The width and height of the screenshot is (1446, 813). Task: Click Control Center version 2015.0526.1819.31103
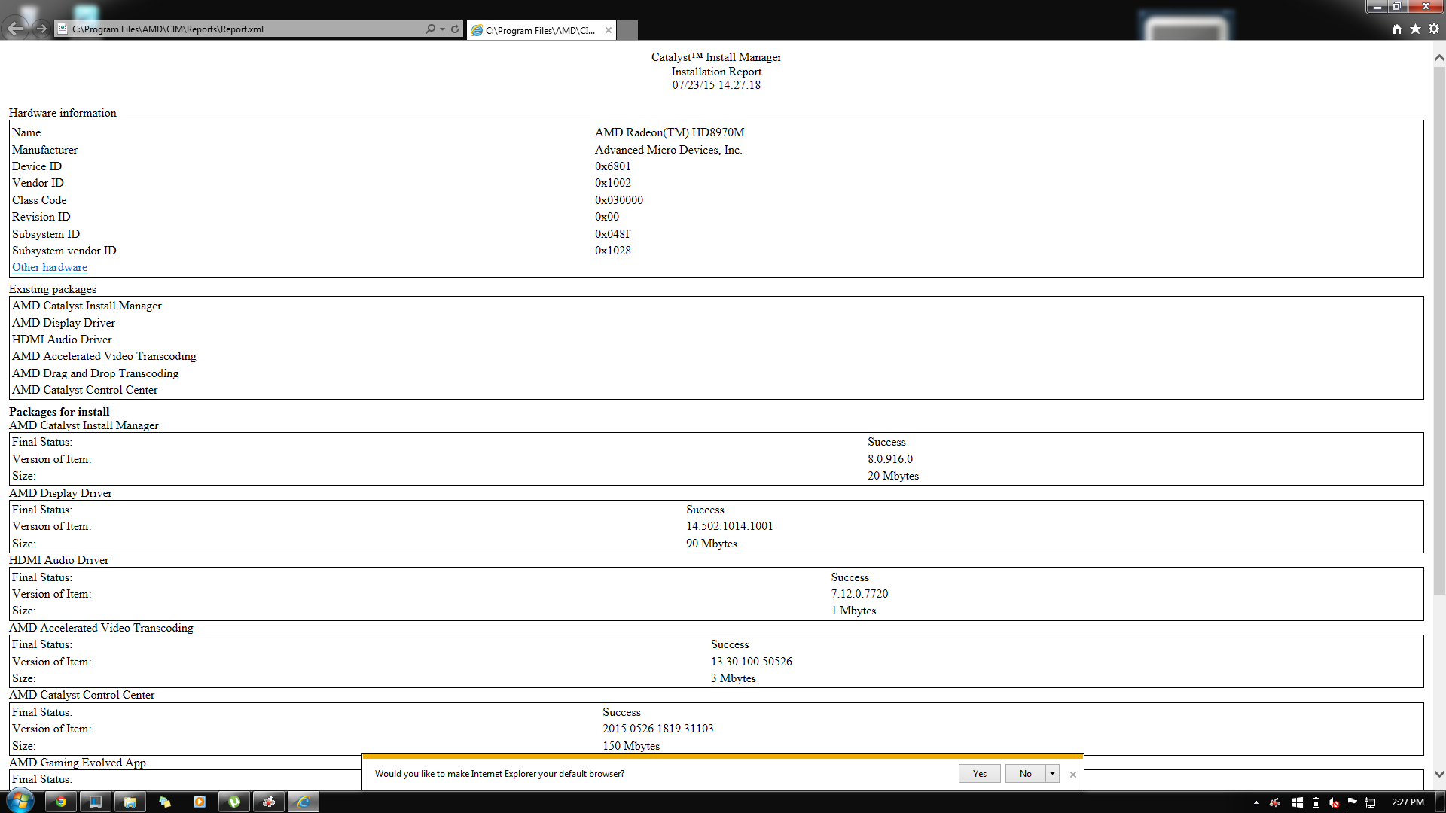[658, 729]
